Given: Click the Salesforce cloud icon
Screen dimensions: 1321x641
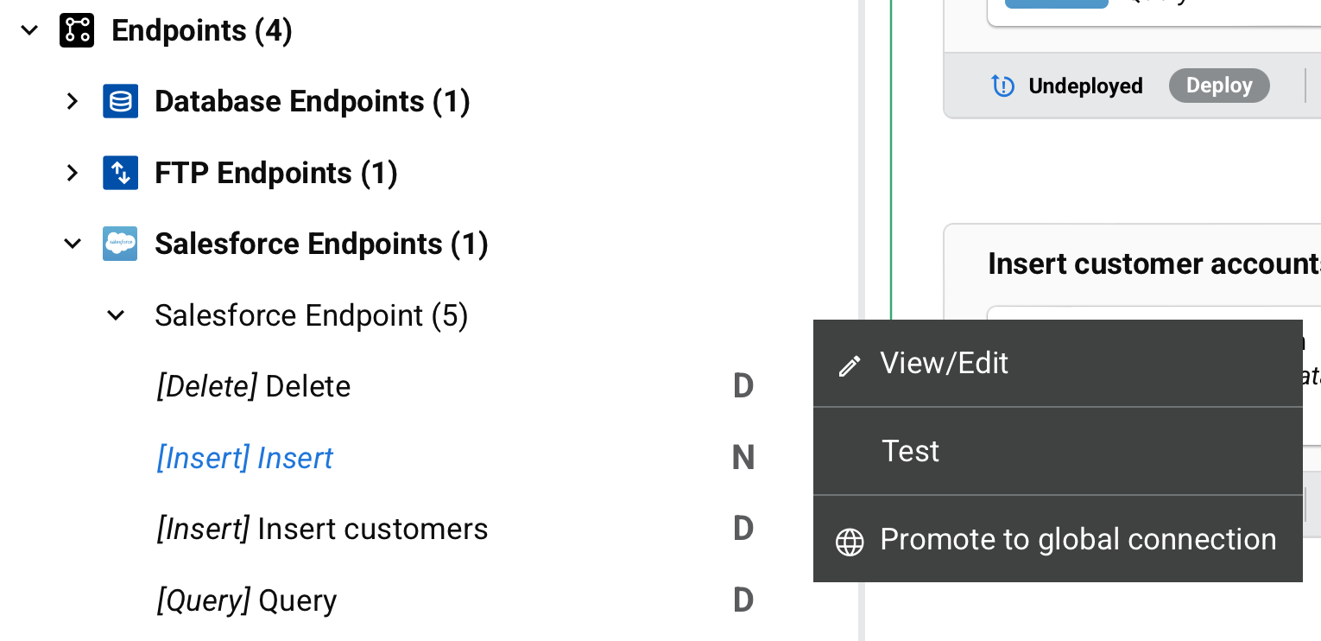Looking at the screenshot, I should [120, 243].
